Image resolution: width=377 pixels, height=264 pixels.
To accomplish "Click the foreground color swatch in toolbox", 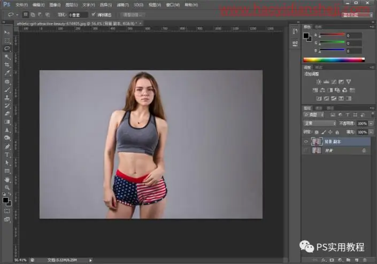I will click(5, 200).
